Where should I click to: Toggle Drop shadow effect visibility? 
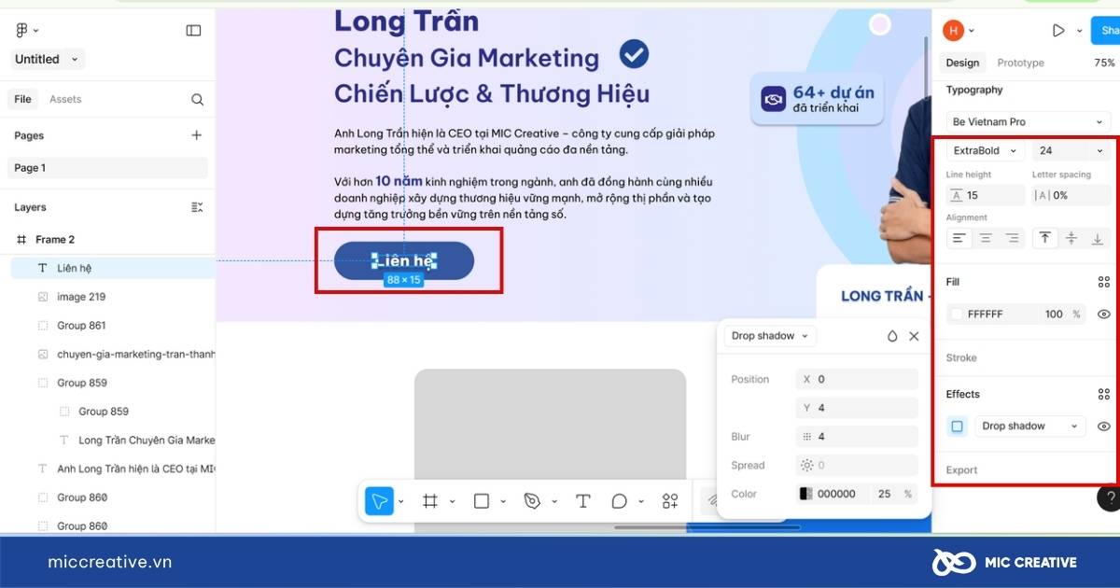(1103, 427)
